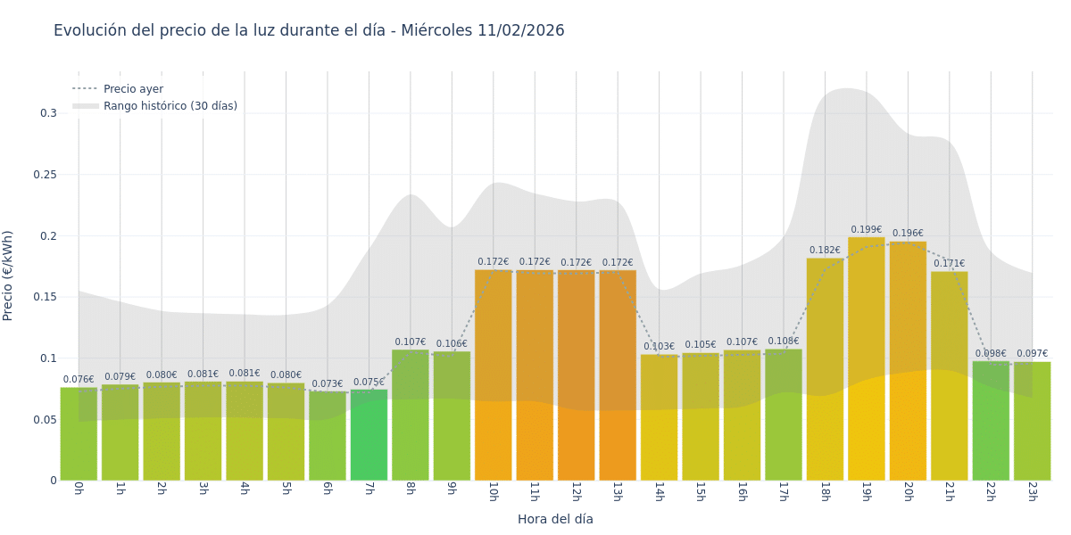Click the "Precio (€/kWh)" axis title
This screenshot has height=535, width=1071.
(x=8, y=276)
